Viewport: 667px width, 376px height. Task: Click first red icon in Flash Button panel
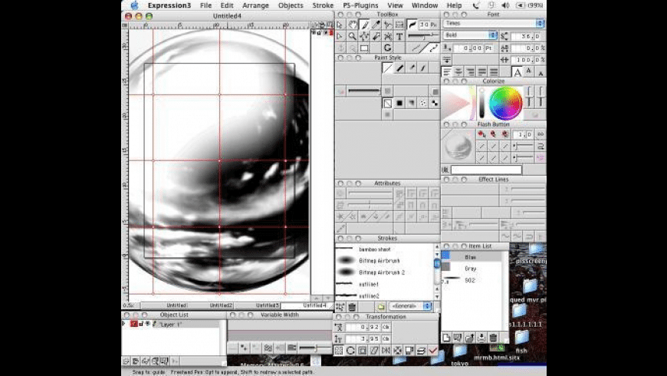[x=481, y=134]
